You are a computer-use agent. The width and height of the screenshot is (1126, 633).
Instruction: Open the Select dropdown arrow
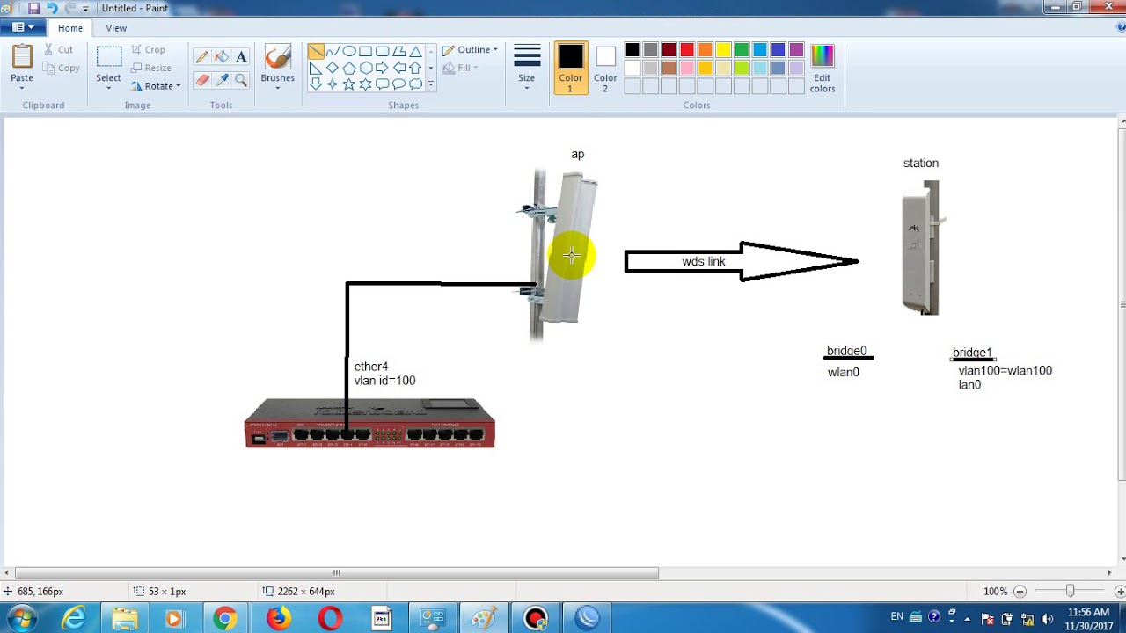click(x=108, y=88)
